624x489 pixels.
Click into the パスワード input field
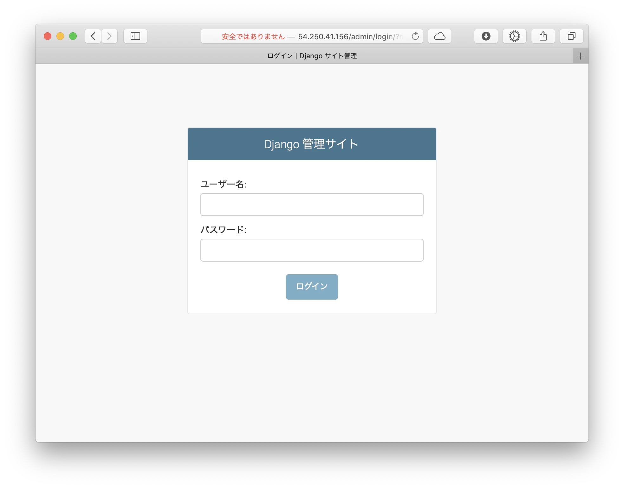tap(312, 250)
